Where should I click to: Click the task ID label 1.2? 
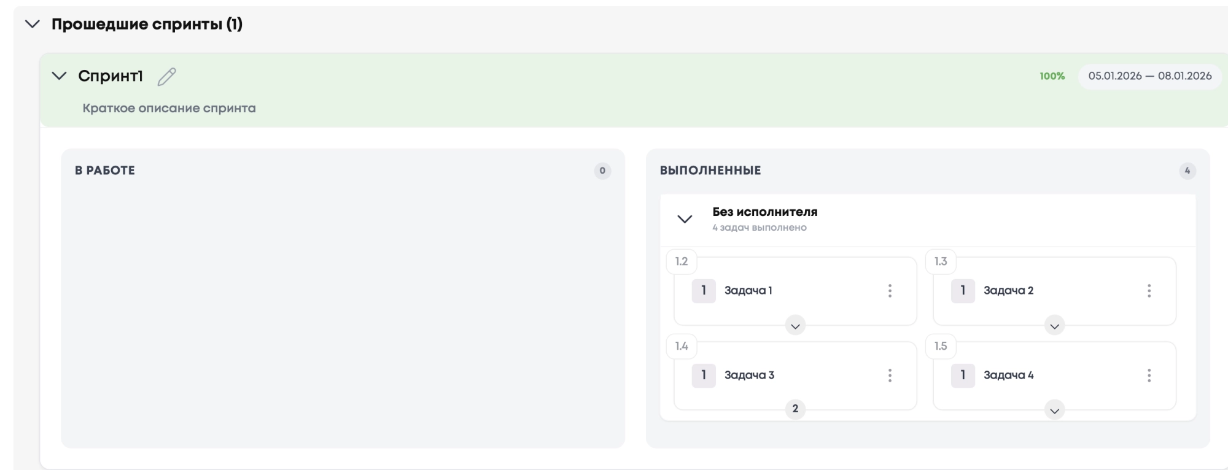point(682,261)
